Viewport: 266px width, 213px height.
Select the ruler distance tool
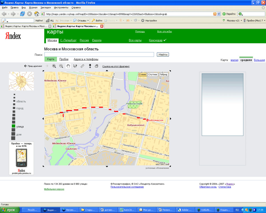82,66
